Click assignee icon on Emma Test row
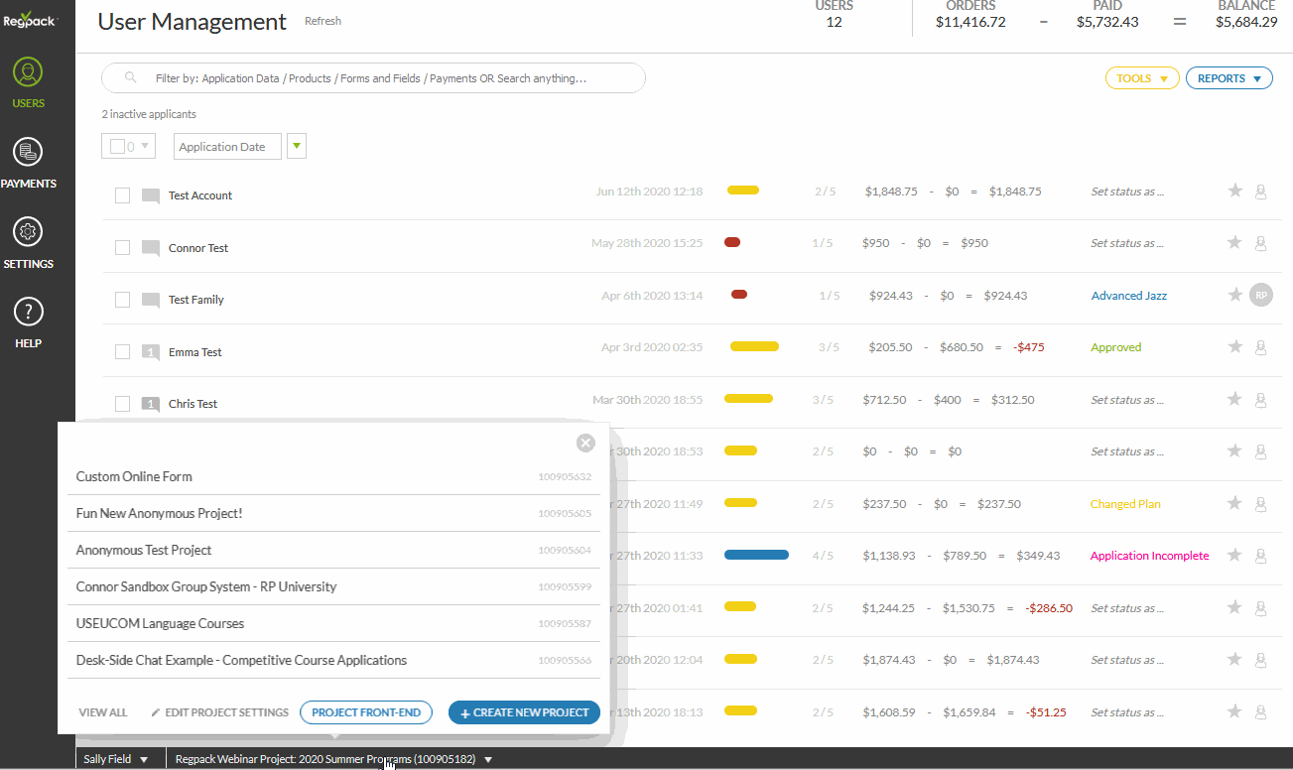This screenshot has height=770, width=1293. tap(1261, 347)
